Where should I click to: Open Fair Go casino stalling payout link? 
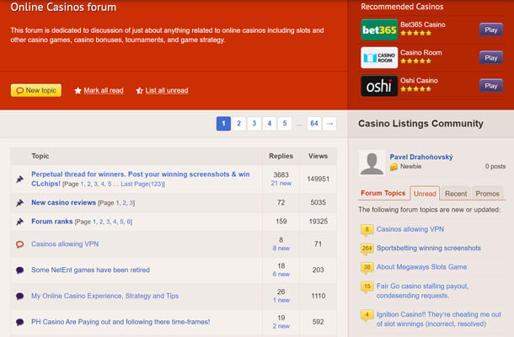coord(422,292)
